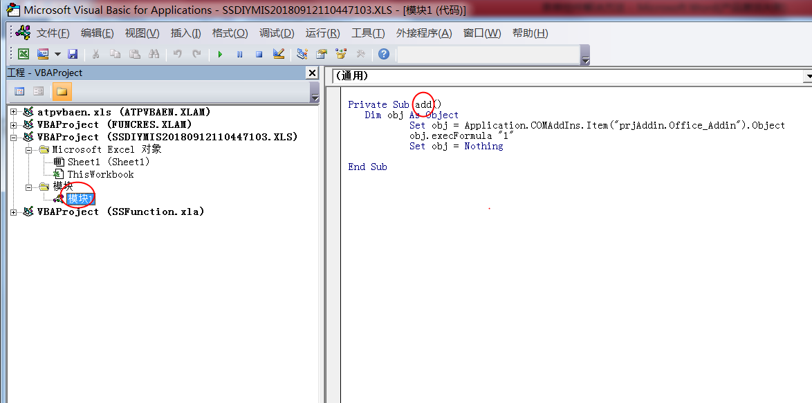Click the blue Help question mark icon
Image resolution: width=812 pixels, height=403 pixels.
click(x=384, y=54)
